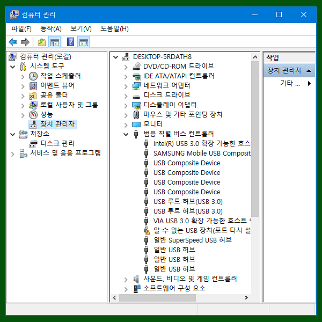Expand the 디스플레이 어댑터 category

tap(126, 106)
